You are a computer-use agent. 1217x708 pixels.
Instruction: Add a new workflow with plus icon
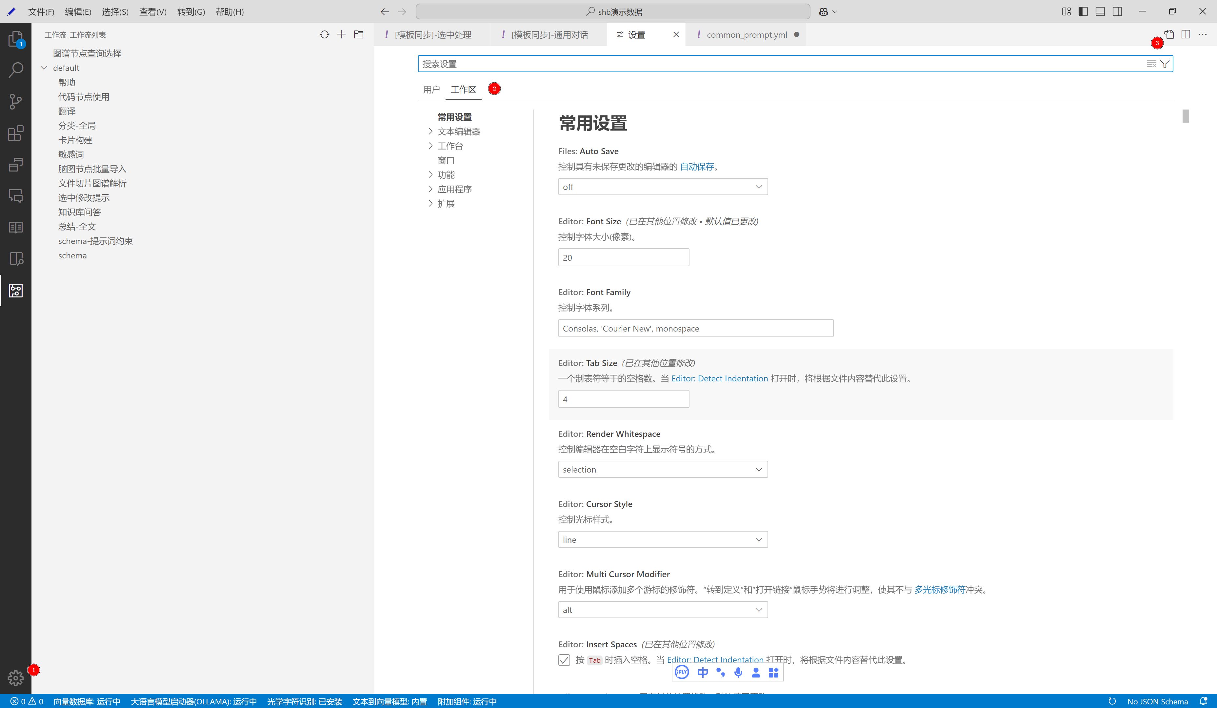[x=341, y=35]
